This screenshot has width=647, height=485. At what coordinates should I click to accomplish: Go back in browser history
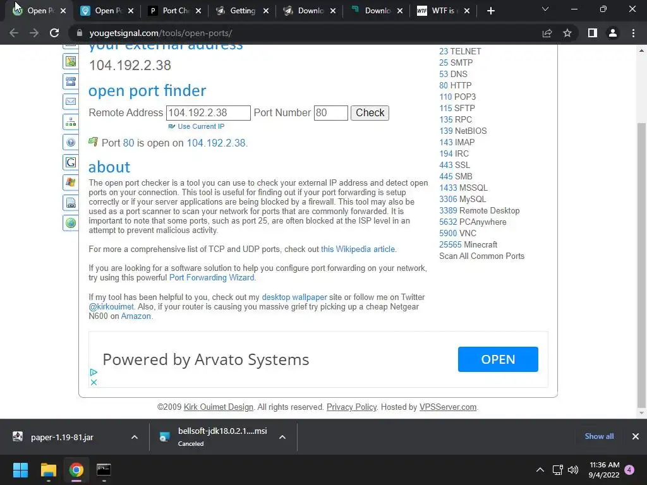pos(14,33)
